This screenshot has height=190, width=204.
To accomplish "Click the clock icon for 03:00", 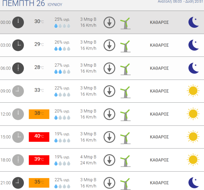I will click(18, 45).
